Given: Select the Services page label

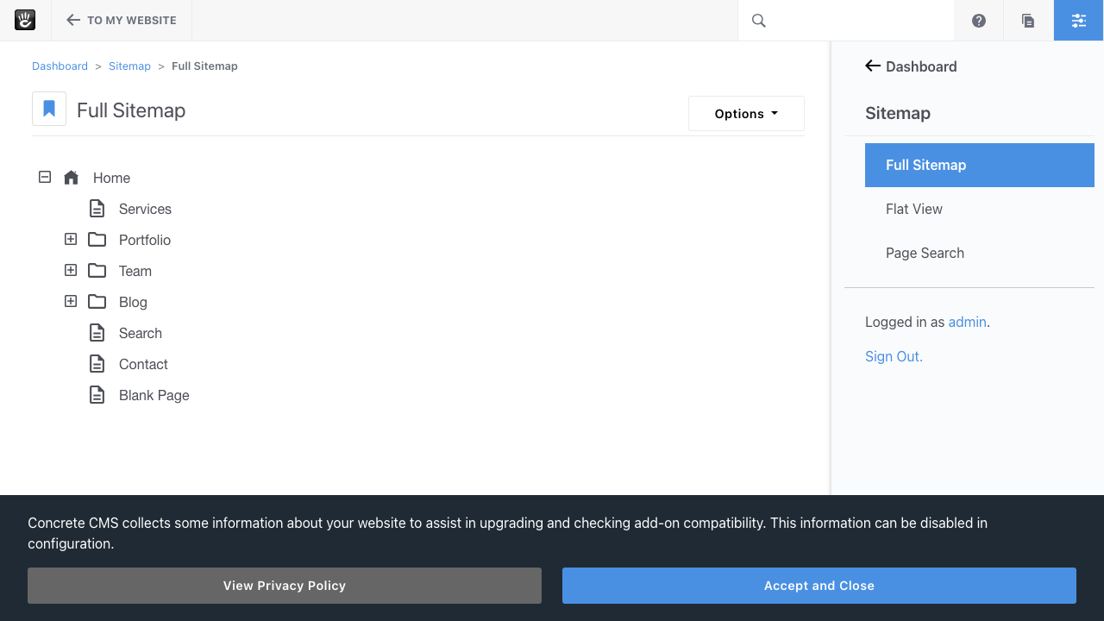Looking at the screenshot, I should [x=145, y=209].
